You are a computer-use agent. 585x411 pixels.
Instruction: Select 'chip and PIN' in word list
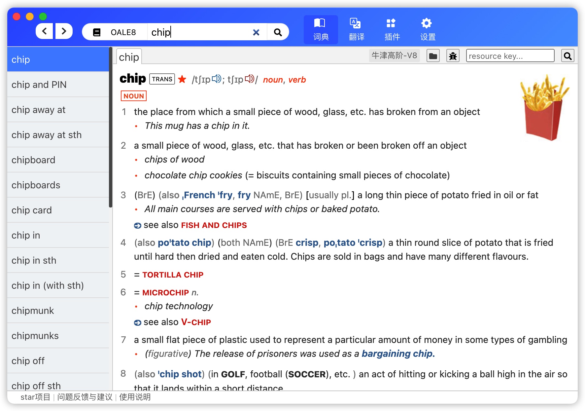point(58,85)
